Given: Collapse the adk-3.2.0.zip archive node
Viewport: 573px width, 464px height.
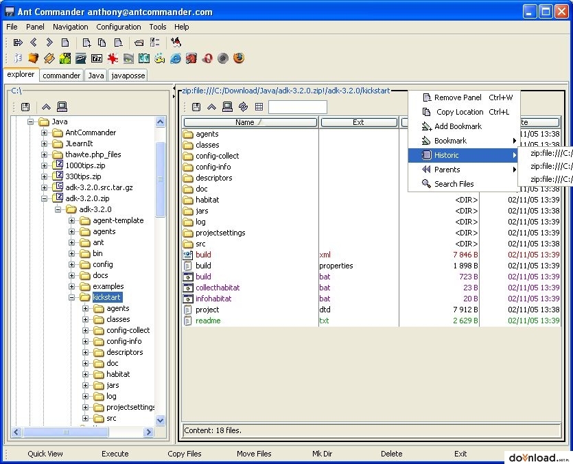Looking at the screenshot, I should tap(44, 198).
